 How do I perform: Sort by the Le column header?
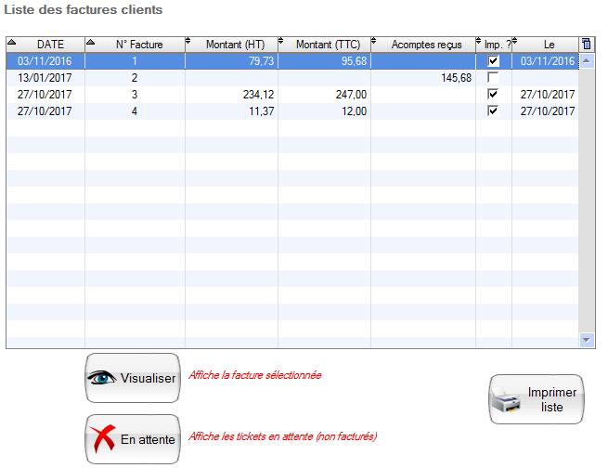point(549,44)
